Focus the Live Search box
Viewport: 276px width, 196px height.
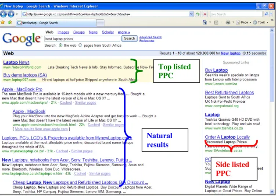pyautogui.click(x=236, y=14)
